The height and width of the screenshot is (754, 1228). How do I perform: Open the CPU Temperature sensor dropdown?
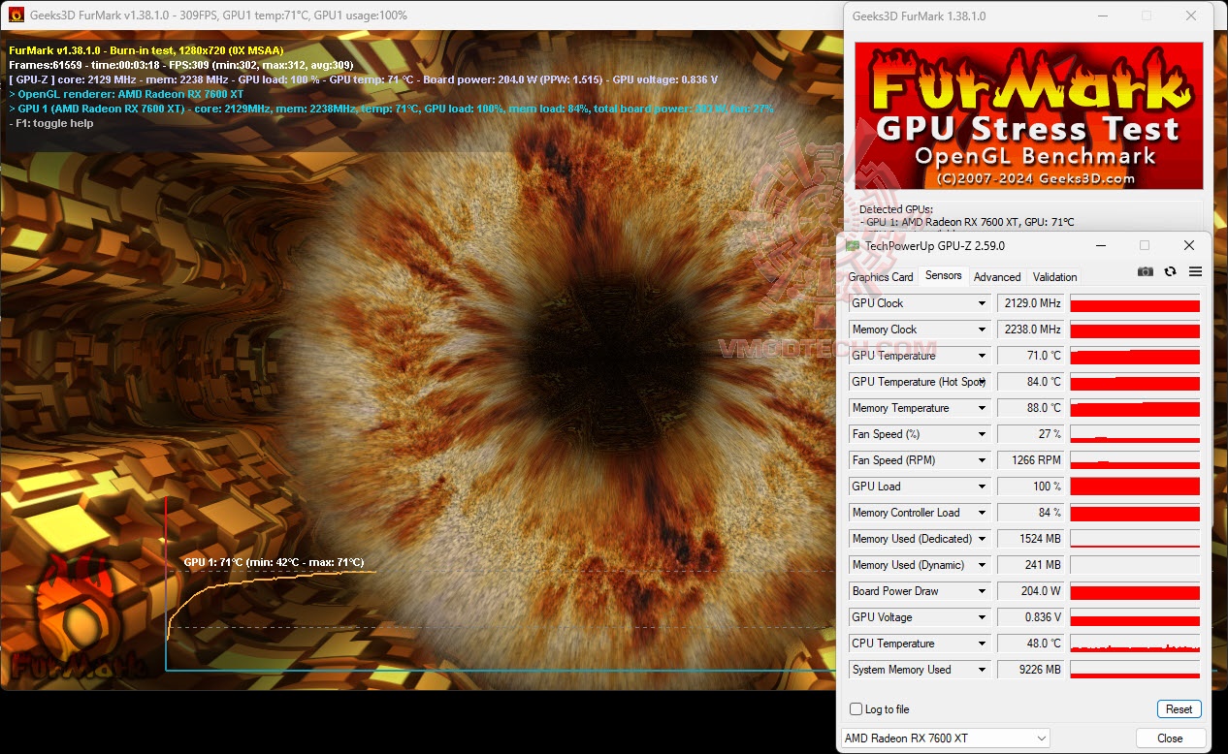click(982, 644)
